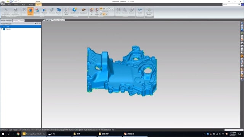Open the Manifold tool
Viewport: 244px width, 137px height.
pos(44,11)
